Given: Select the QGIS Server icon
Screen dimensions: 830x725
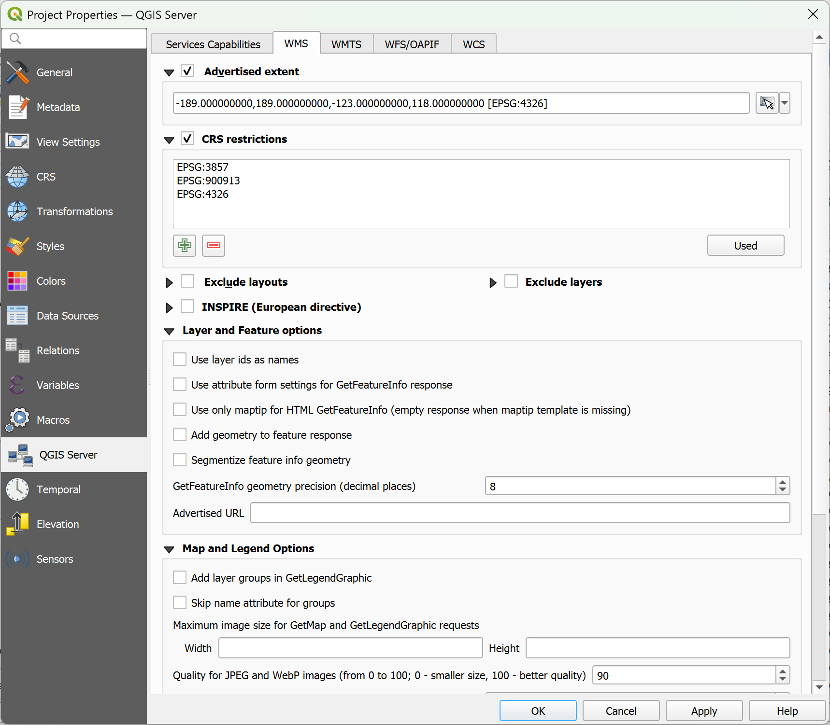Looking at the screenshot, I should [21, 455].
